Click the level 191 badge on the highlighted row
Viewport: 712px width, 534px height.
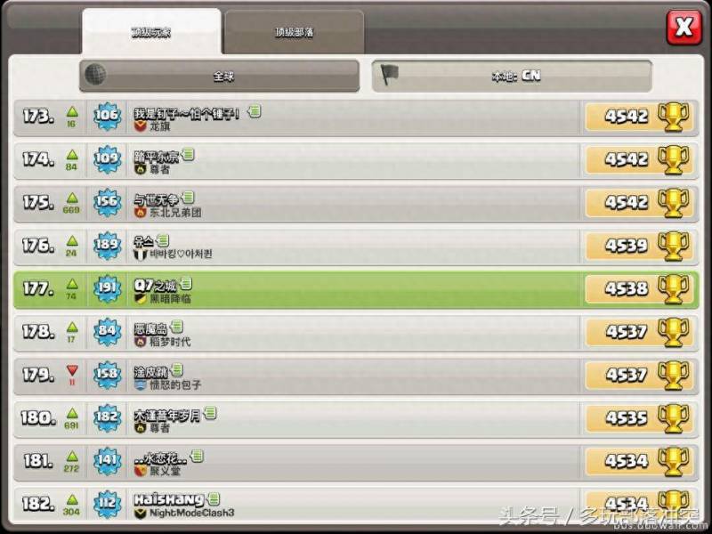click(107, 287)
